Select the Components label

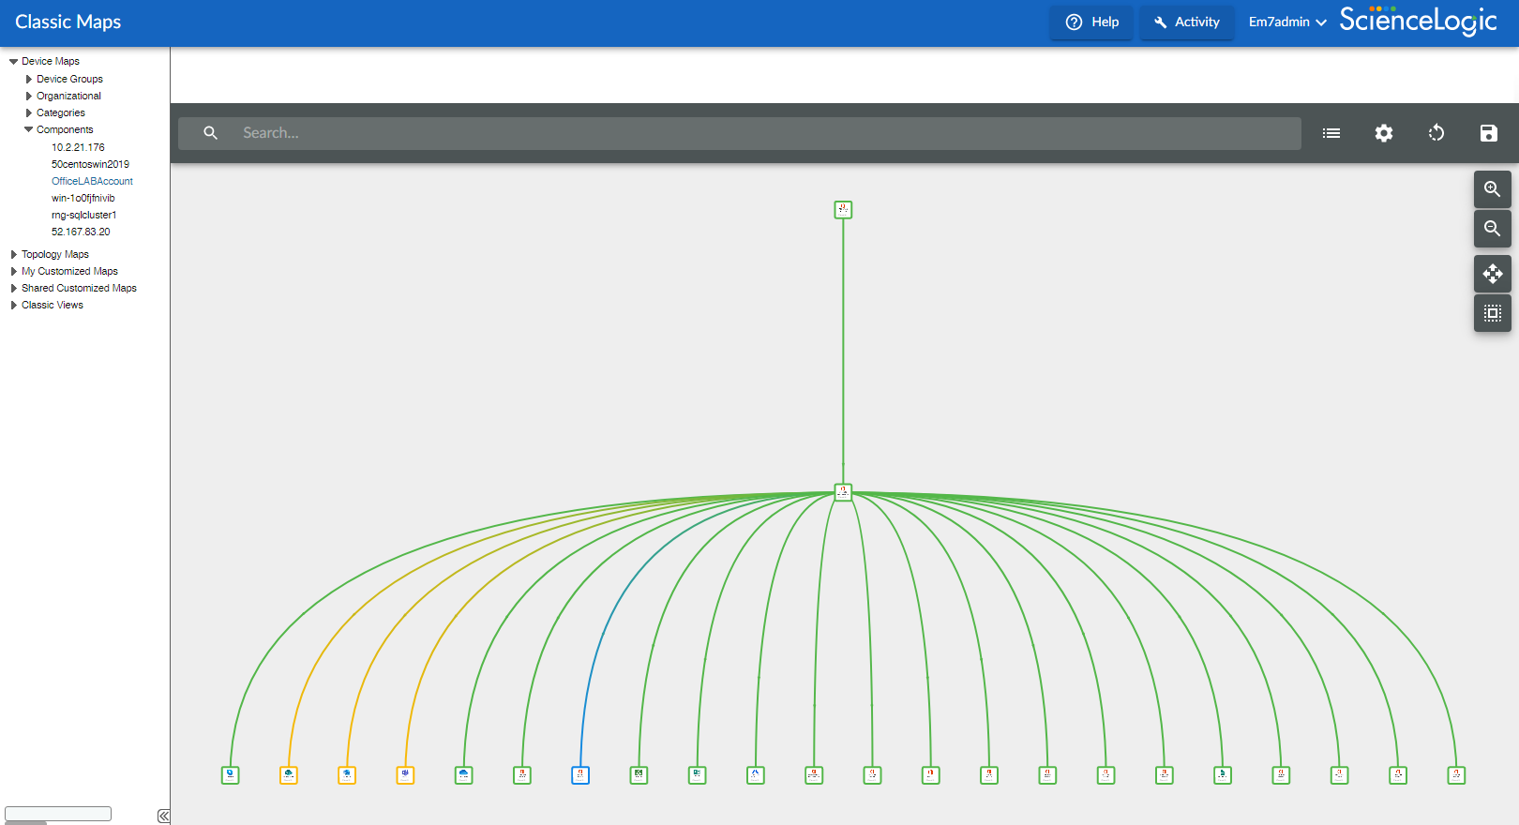[x=65, y=129]
